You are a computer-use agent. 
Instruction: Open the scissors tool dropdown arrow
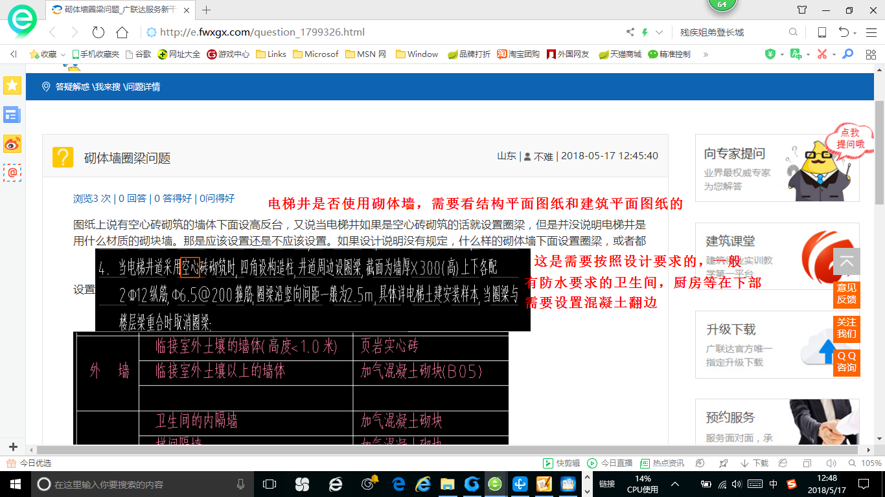click(x=833, y=55)
